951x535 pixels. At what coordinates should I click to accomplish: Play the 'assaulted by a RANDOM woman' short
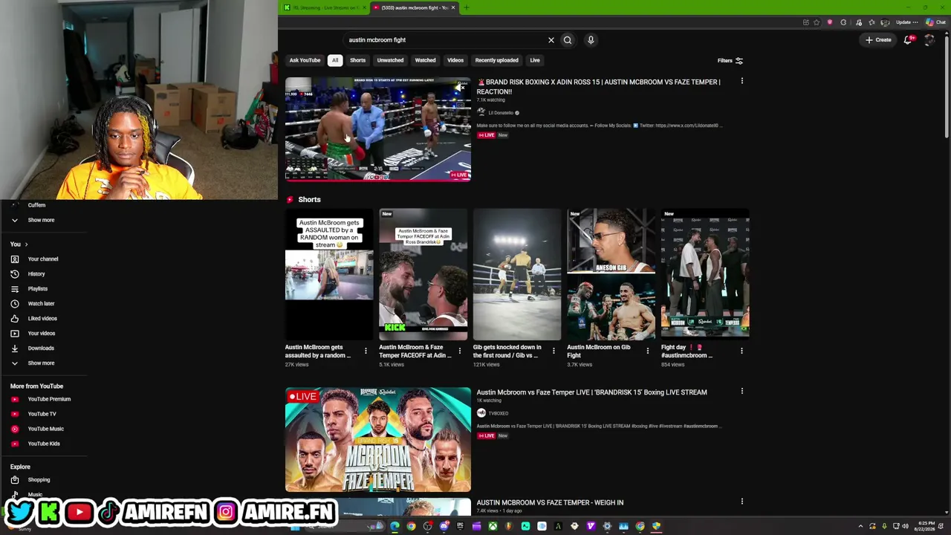[329, 274]
